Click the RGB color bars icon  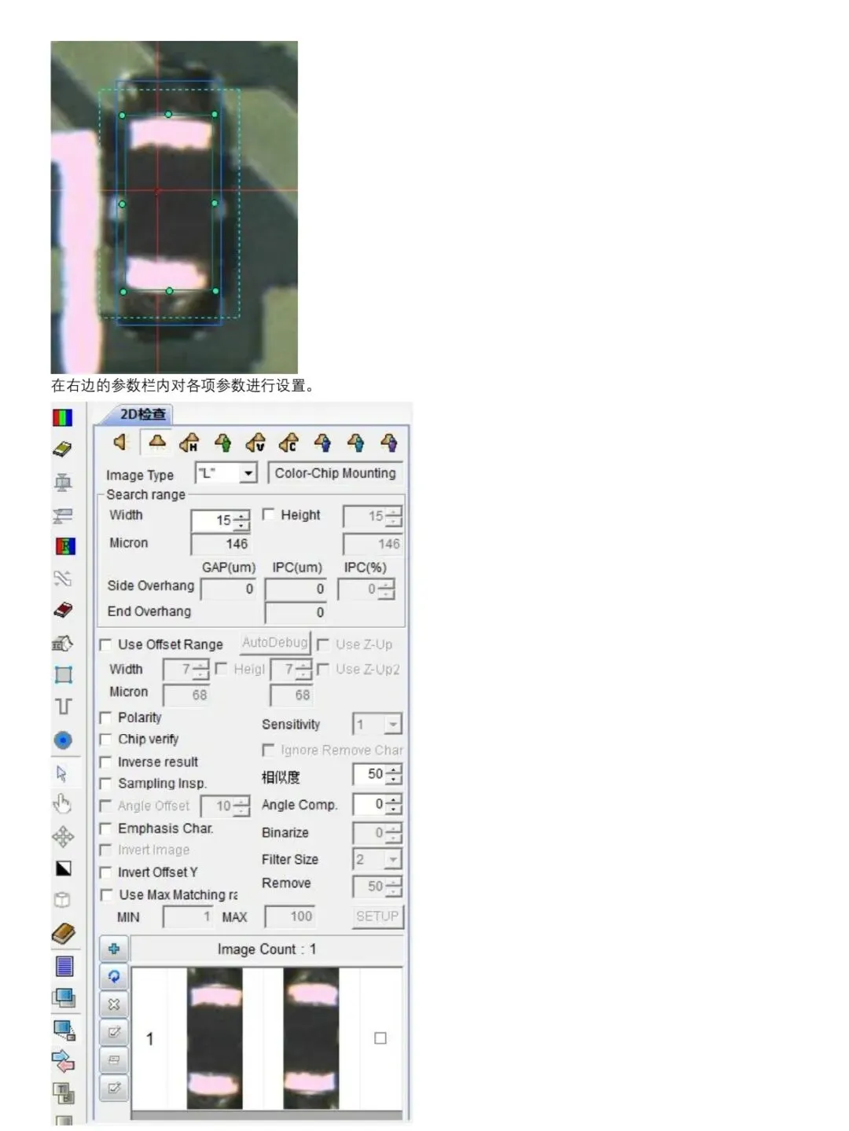coord(62,417)
